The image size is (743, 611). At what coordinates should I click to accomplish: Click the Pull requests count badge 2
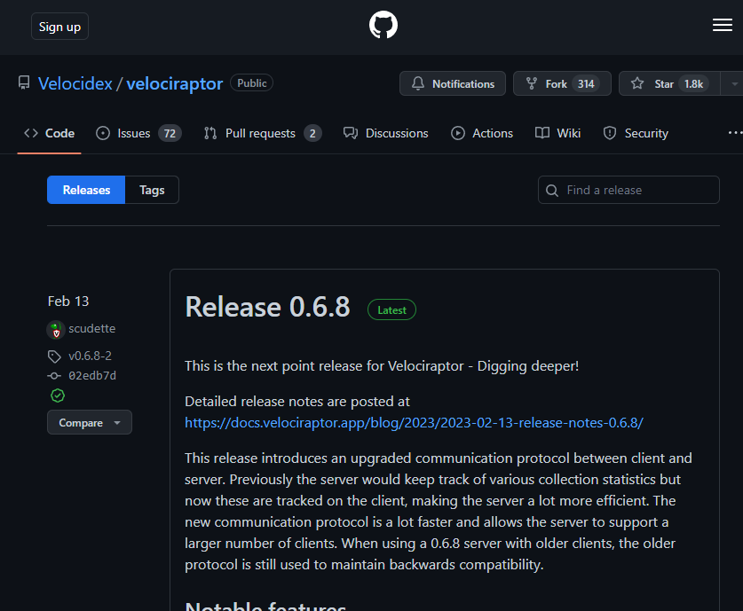[x=312, y=134]
